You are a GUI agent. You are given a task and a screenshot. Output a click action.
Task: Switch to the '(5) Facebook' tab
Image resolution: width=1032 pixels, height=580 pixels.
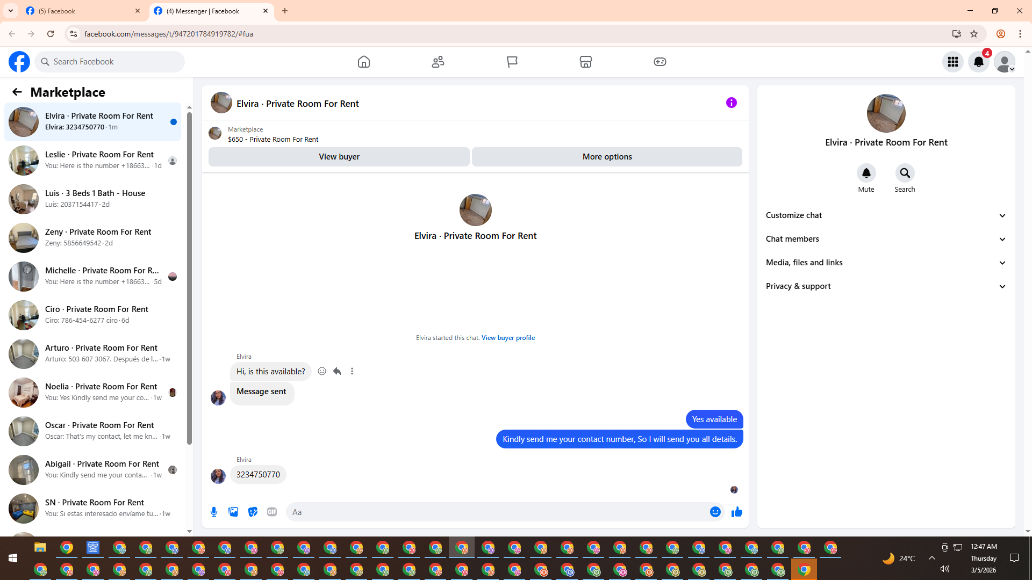[x=83, y=11]
